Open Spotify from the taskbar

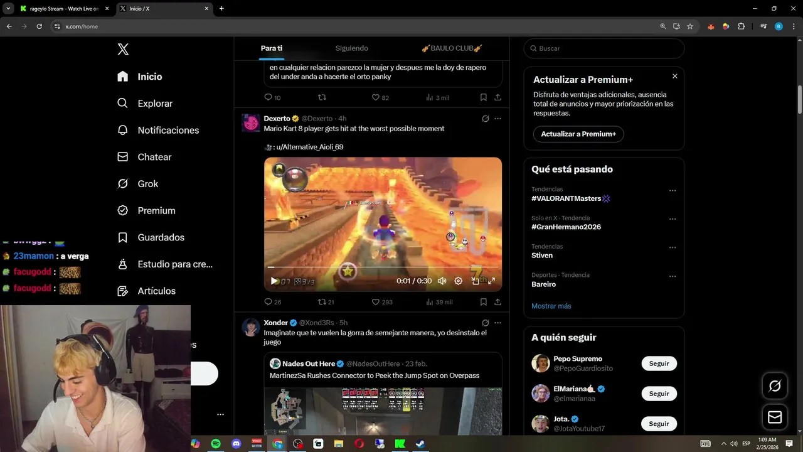216,444
